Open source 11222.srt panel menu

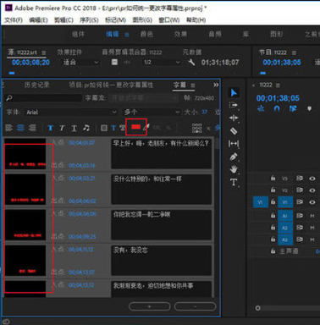(x=44, y=52)
